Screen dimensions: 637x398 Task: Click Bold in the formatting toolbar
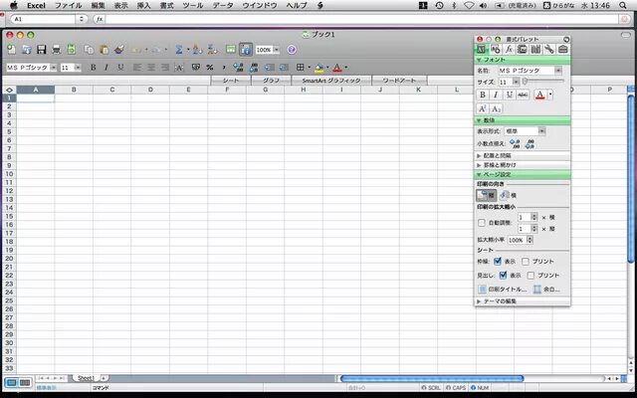[x=93, y=68]
